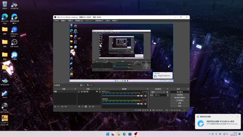The height and width of the screenshot is (137, 243).
Task: Open the 工具(T) menu
Action: coord(108,21)
